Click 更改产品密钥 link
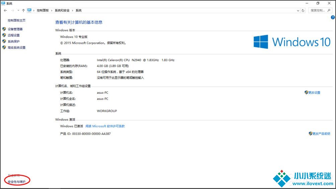This screenshot has width=336, height=189. click(x=321, y=134)
